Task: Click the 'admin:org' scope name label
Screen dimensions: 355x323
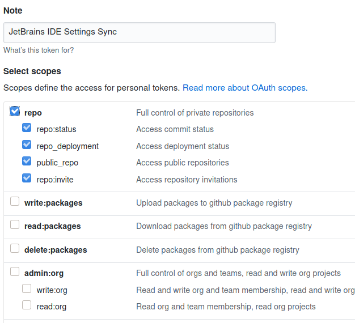Action: 44,273
